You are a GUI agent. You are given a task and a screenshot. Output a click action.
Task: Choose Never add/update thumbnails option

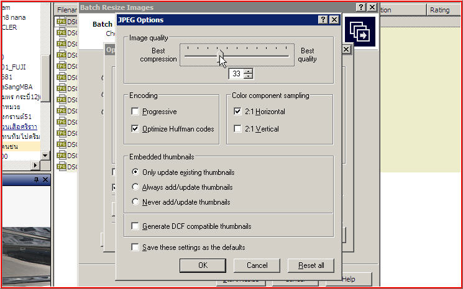click(x=136, y=202)
